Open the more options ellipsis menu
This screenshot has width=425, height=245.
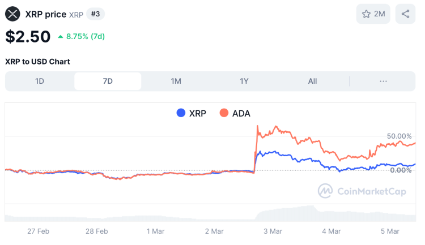[x=383, y=81]
